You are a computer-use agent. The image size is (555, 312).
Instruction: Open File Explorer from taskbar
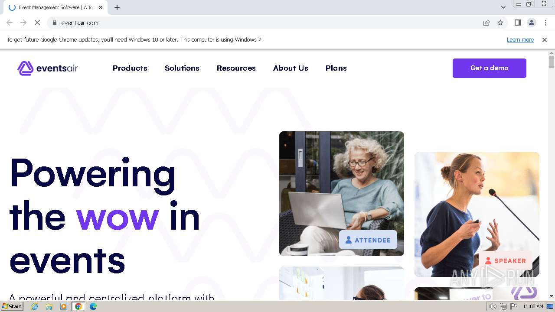(49, 306)
